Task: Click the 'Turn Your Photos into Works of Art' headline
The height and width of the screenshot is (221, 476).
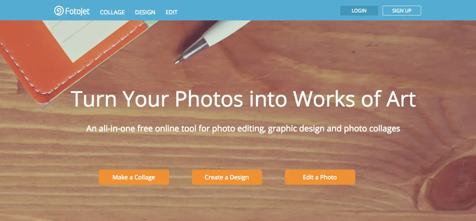Action: pyautogui.click(x=243, y=99)
